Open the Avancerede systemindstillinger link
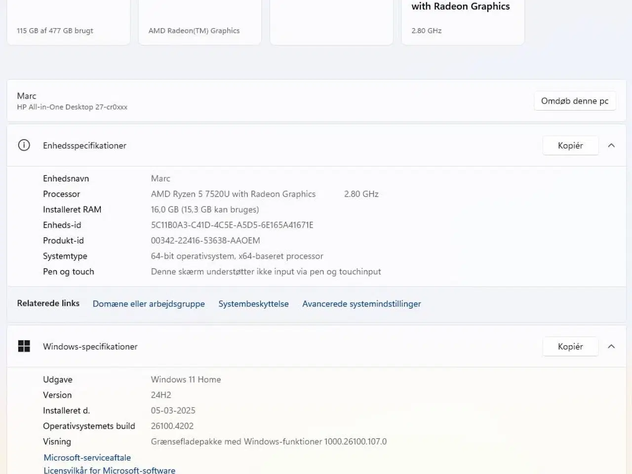Viewport: 632px width, 474px height. click(361, 304)
